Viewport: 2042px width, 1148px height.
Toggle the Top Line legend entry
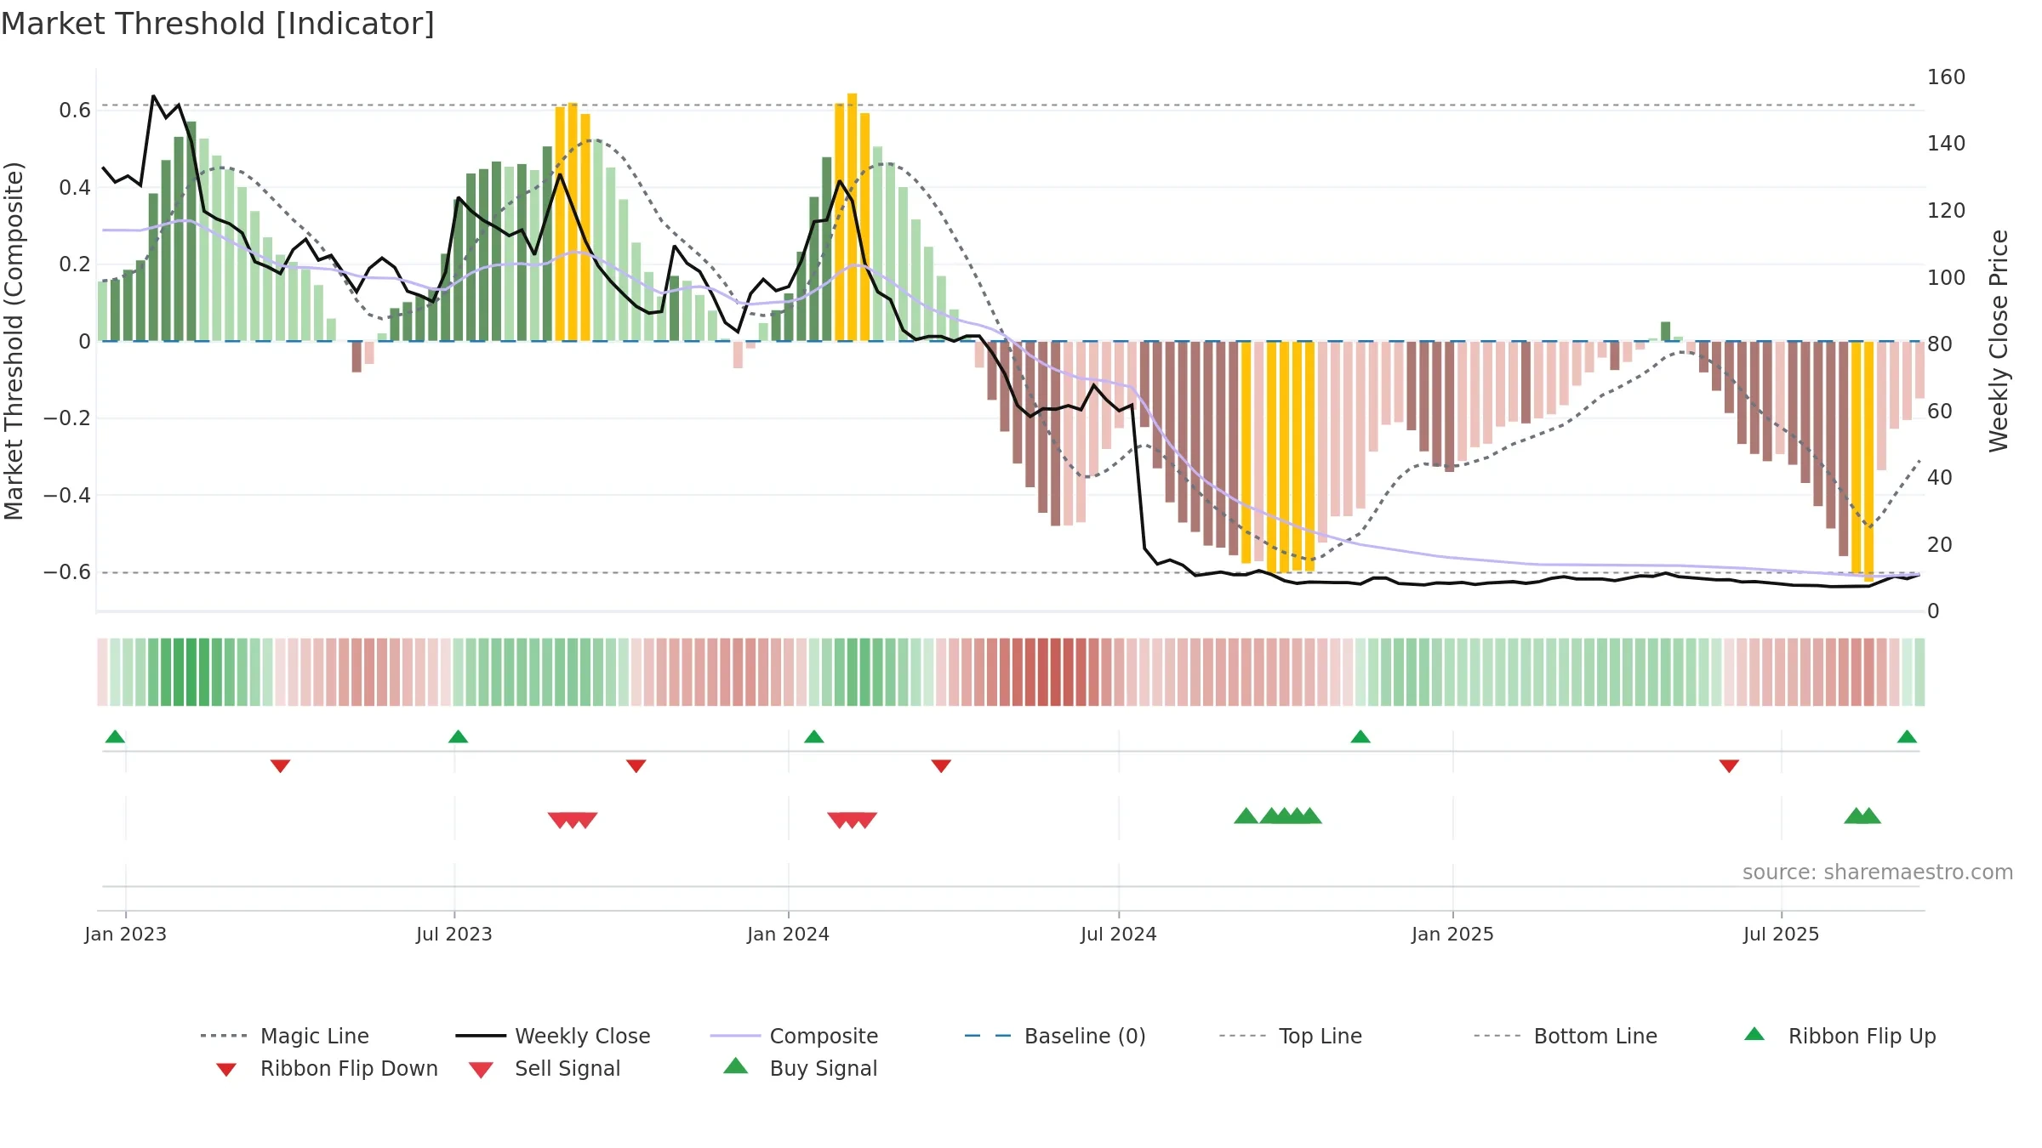pos(1291,1036)
